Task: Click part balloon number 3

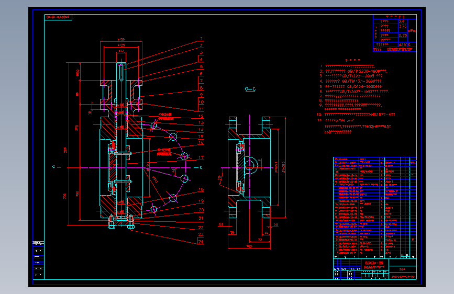Action: (x=201, y=53)
